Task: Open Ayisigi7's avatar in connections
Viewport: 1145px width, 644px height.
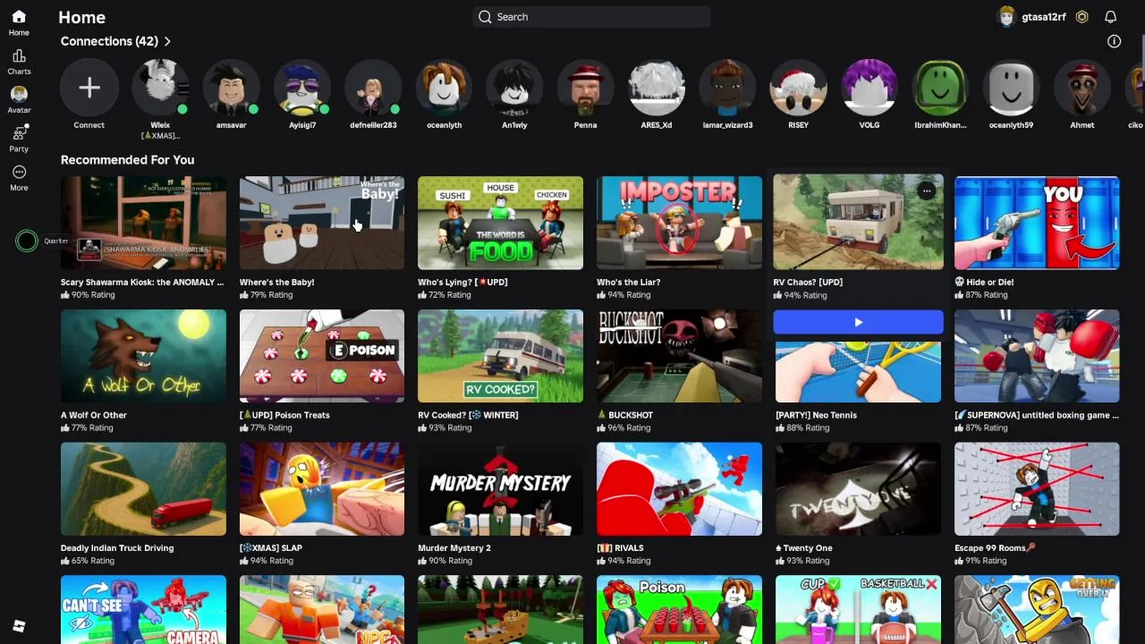Action: click(302, 88)
